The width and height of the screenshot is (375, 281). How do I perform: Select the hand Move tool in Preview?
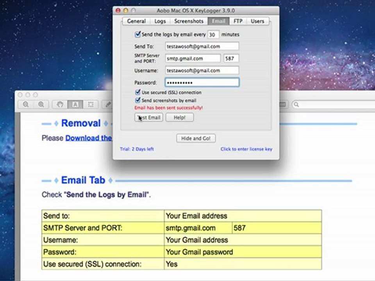(60, 105)
